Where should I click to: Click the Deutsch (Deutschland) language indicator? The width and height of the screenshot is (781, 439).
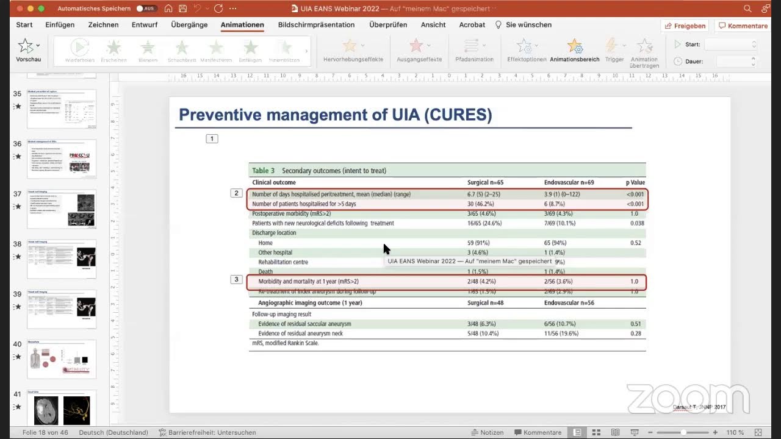pyautogui.click(x=113, y=432)
